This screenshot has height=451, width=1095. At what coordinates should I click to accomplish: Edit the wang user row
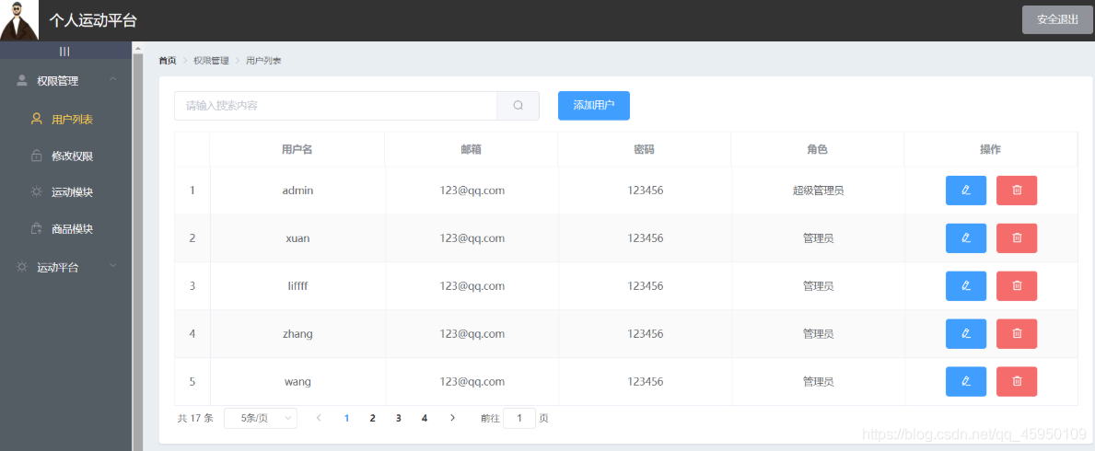pyautogui.click(x=966, y=381)
